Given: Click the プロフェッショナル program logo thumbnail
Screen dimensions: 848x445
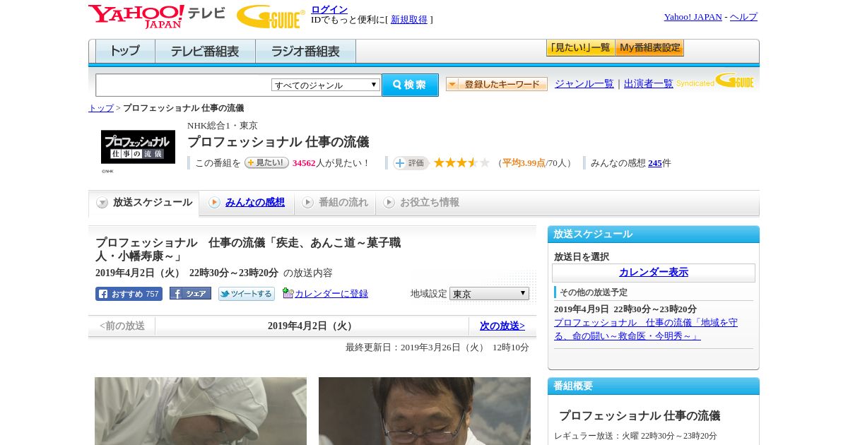Looking at the screenshot, I should point(138,147).
